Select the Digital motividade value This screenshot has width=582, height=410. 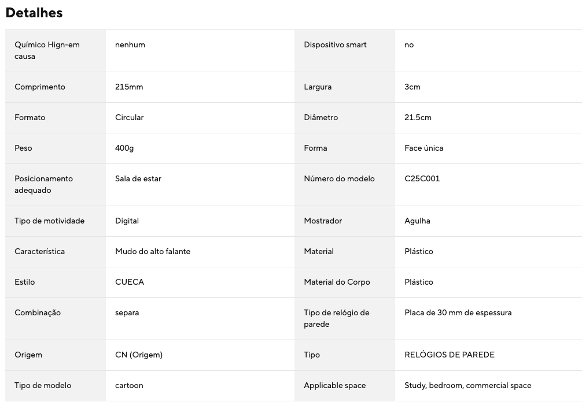(127, 221)
